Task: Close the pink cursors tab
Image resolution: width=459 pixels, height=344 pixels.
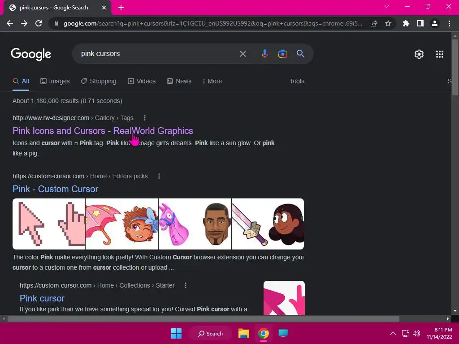Action: pos(104,8)
